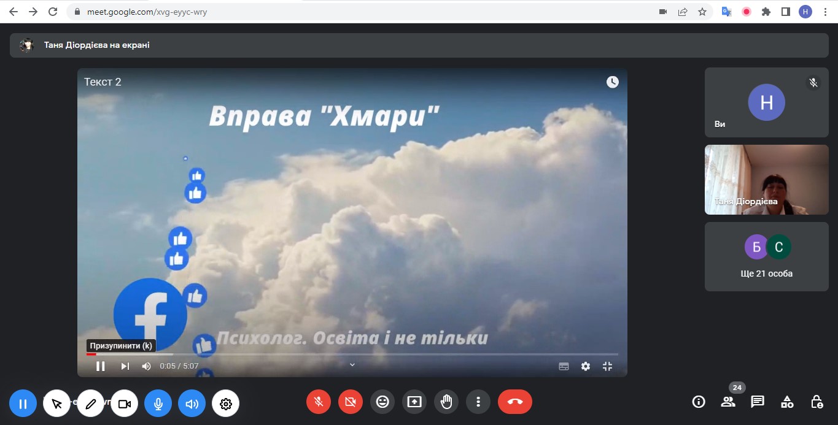838x425 pixels.
Task: Toggle video subtitles on
Action: point(564,366)
